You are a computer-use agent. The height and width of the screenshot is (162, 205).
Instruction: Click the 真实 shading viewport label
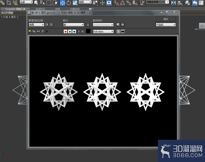[x=13, y=17]
